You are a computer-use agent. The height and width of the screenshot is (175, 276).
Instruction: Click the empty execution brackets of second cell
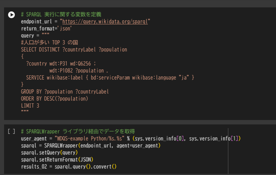pos(11,131)
